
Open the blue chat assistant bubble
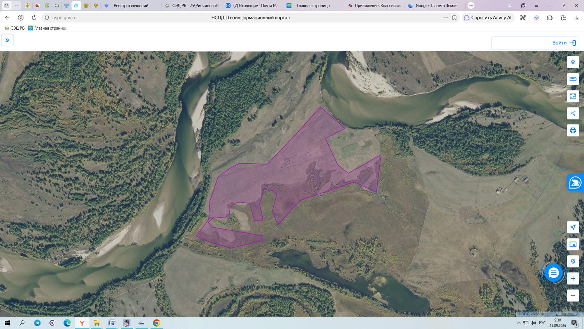[553, 273]
